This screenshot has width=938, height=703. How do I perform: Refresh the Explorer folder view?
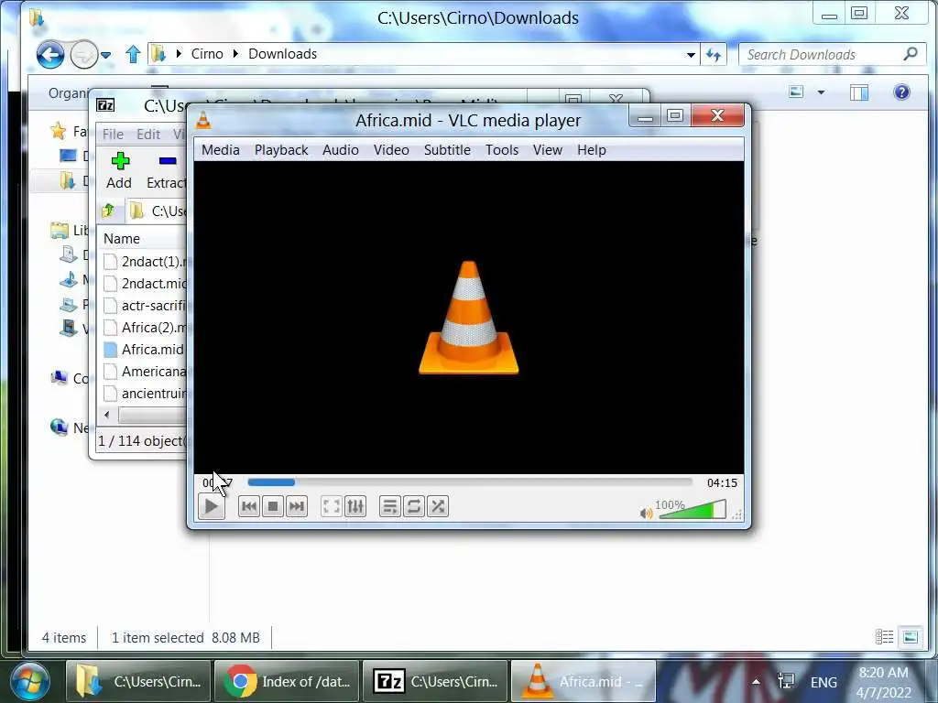coord(714,54)
